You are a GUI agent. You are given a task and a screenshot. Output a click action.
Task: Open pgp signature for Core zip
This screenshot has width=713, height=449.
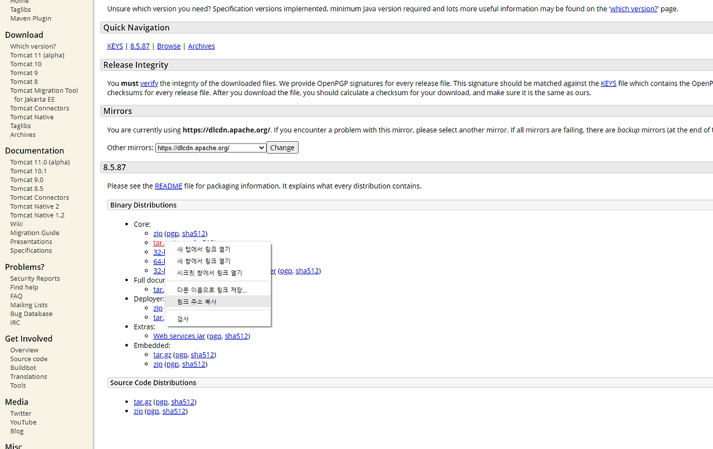point(173,234)
